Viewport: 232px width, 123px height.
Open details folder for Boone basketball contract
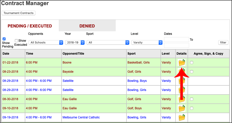[182, 63]
